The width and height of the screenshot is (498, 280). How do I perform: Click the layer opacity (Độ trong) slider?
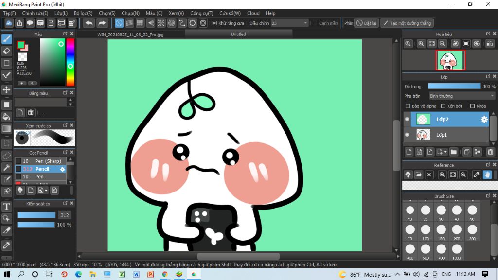pos(454,86)
